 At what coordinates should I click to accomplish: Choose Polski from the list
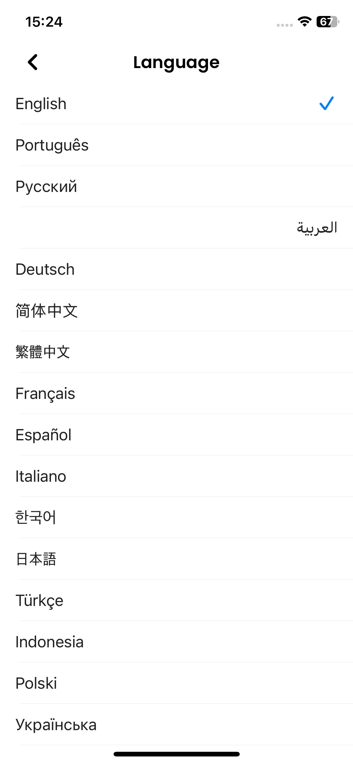pyautogui.click(x=176, y=683)
